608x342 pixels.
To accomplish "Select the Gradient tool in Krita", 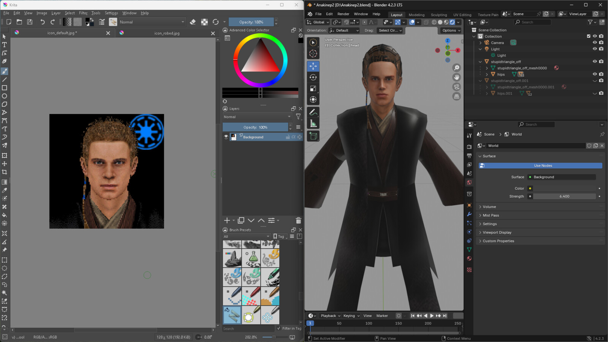I will pos(5,182).
